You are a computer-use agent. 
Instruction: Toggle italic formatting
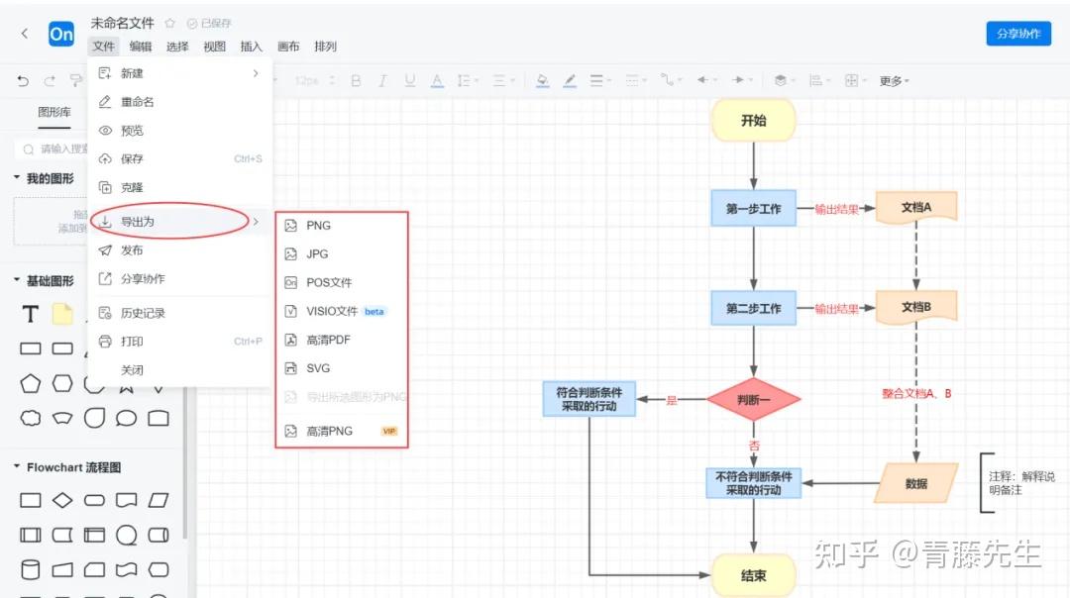coord(382,80)
